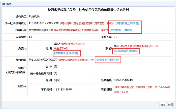The width and height of the screenshot is (176, 109).
Task: Click the 人员编制 value 14
Action: [30, 37]
